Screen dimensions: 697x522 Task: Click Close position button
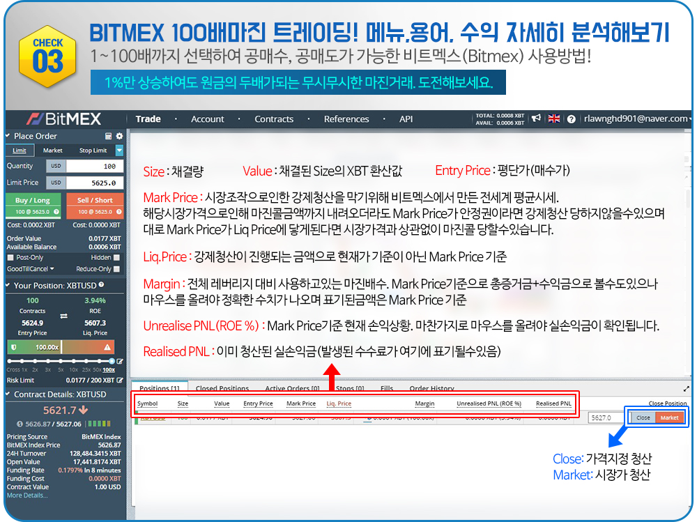coord(643,417)
